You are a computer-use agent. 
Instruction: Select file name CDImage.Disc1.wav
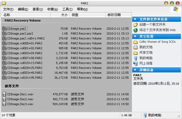(x=20, y=94)
